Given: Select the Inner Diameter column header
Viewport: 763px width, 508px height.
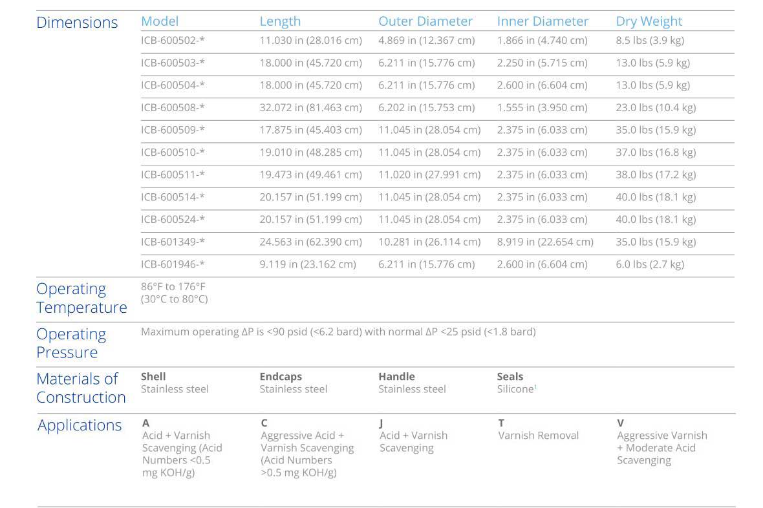Looking at the screenshot, I should pos(543,21).
